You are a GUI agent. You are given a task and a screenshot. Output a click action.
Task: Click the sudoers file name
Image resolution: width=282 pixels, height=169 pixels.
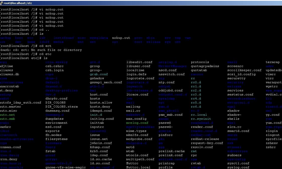(x=234, y=155)
